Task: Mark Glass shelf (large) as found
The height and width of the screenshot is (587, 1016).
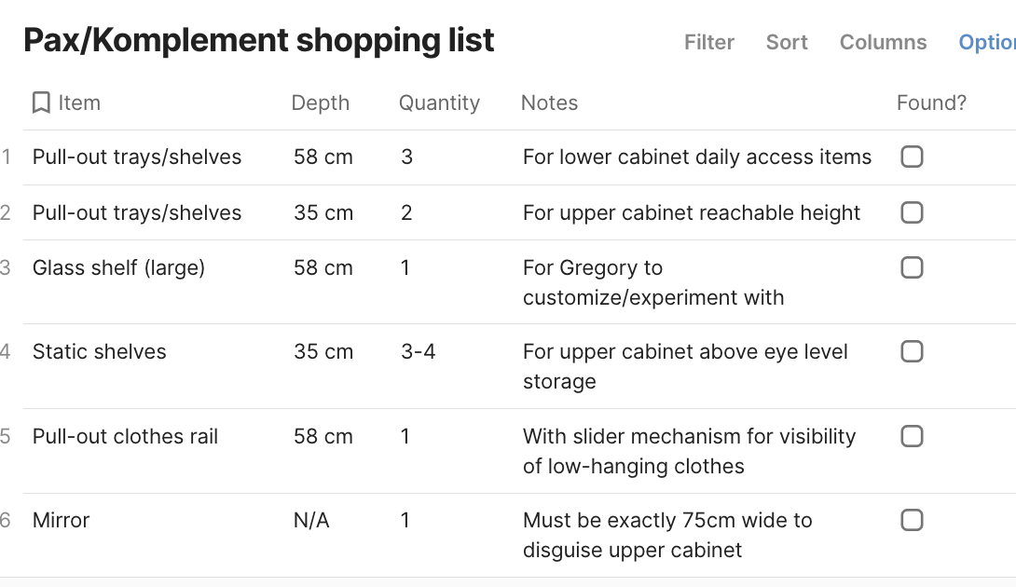Action: [912, 268]
